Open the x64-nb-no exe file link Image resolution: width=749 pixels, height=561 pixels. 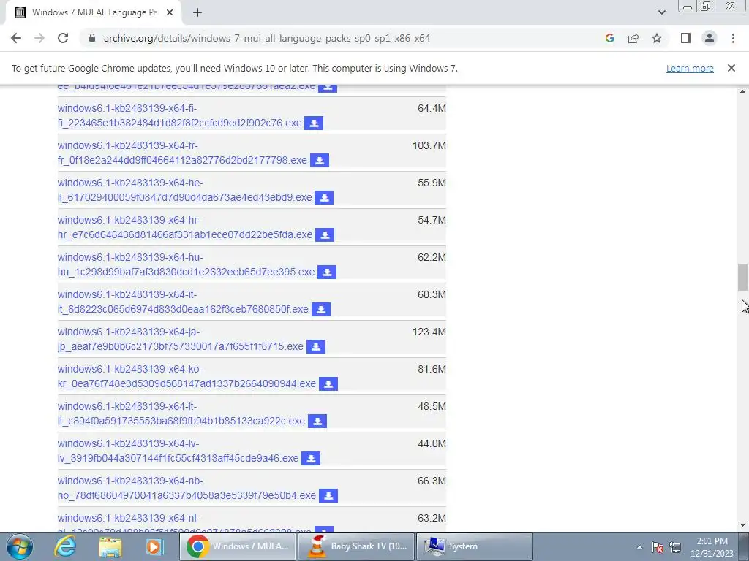click(187, 487)
